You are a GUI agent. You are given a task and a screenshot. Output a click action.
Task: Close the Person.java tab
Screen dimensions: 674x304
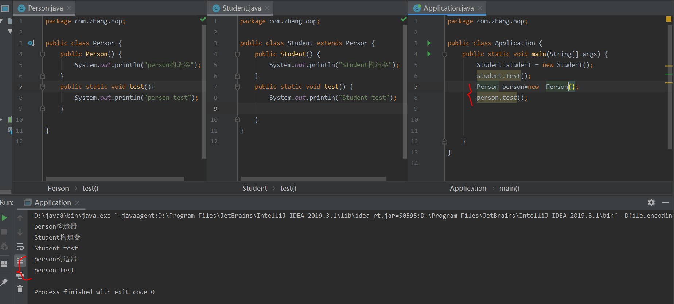pos(69,8)
